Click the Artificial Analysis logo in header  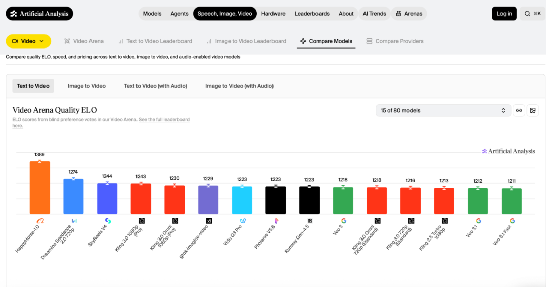[x=39, y=14]
